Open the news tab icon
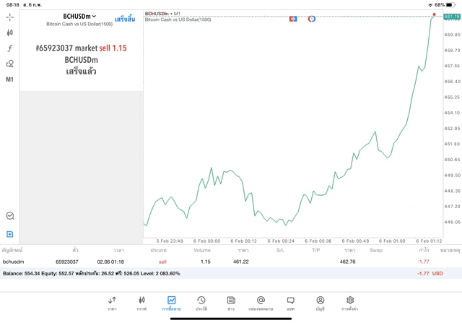Viewport: 462px width, 323px height. (231, 303)
